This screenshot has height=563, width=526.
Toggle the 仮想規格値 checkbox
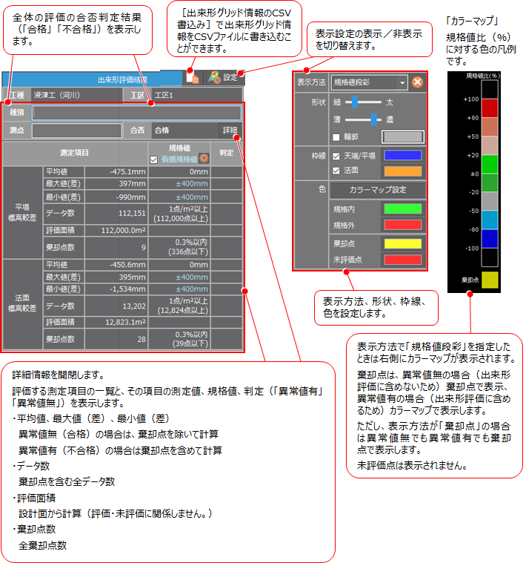pos(153,159)
